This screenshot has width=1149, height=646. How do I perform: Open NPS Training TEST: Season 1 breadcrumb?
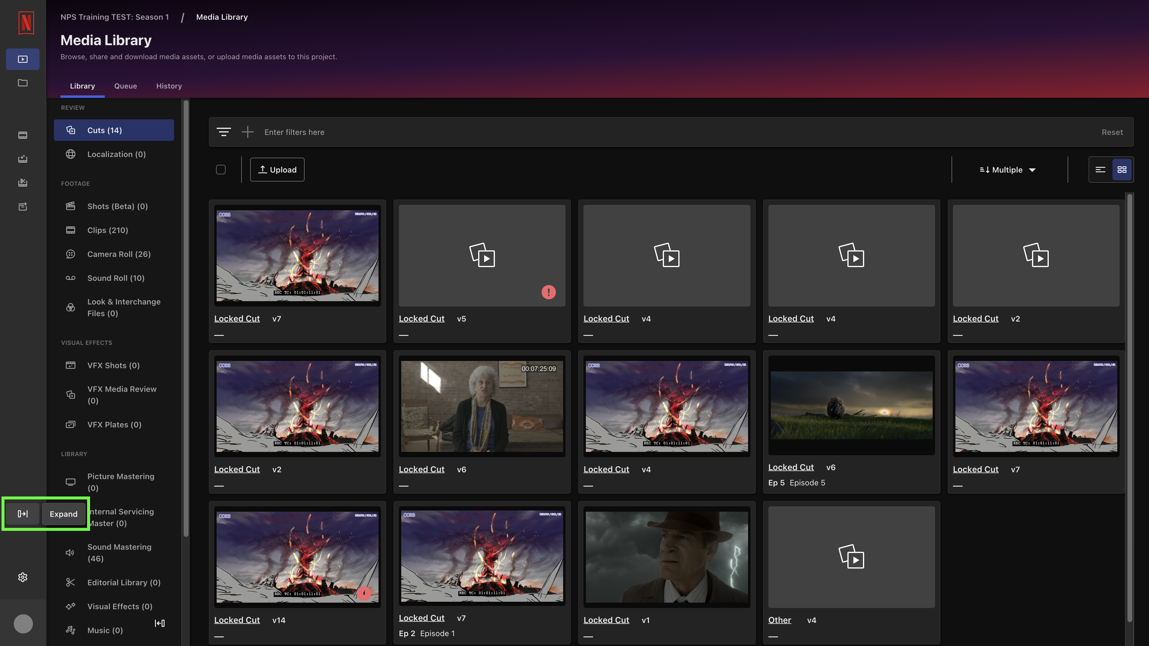115,17
